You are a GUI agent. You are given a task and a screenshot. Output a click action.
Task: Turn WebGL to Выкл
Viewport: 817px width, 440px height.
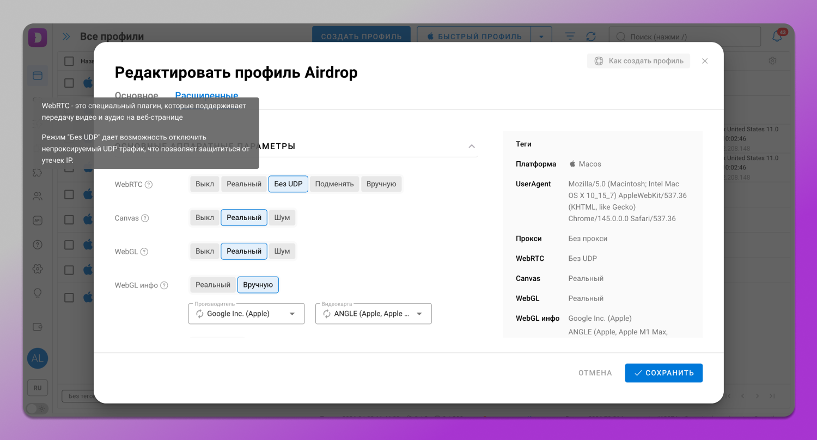205,252
